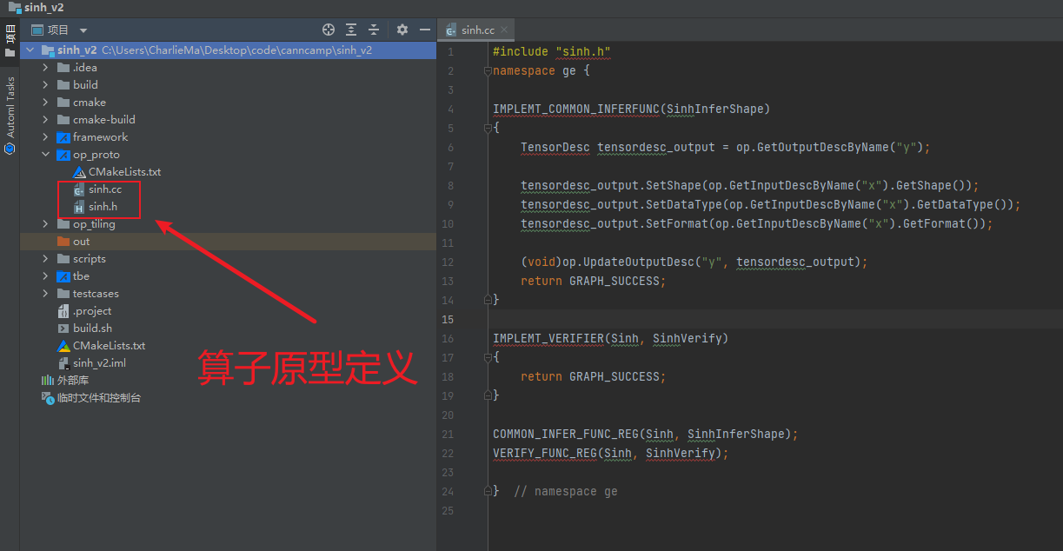
Task: Switch to the sinh.cc tab
Action: point(477,30)
